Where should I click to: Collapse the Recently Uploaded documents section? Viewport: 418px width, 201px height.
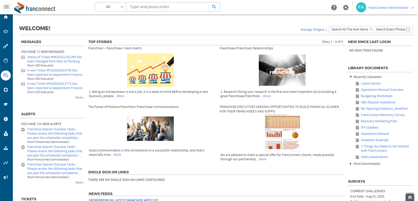tap(351, 77)
